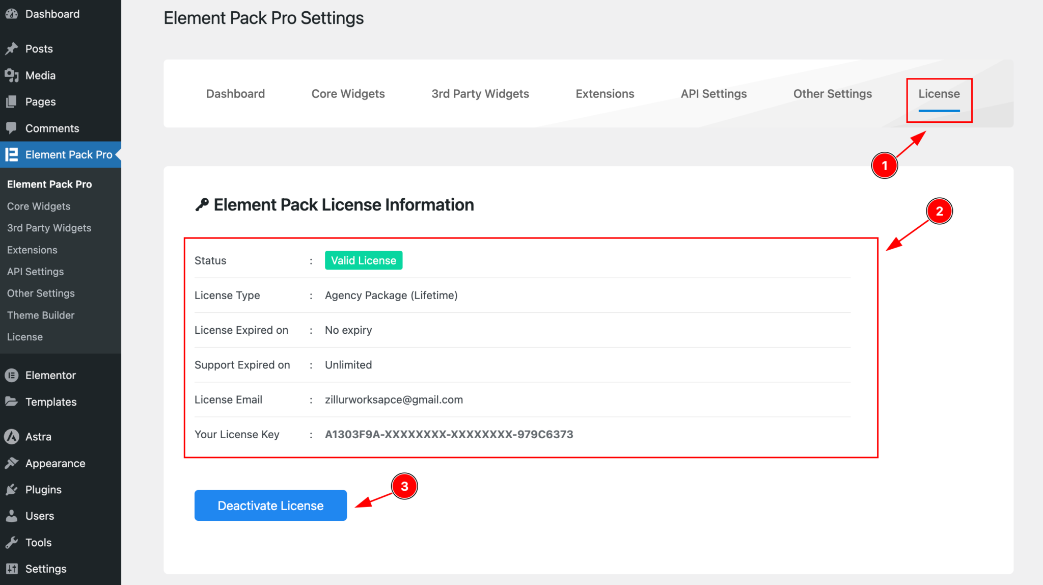This screenshot has height=585, width=1043.
Task: Open the 3rd Party Widgets tab
Action: point(480,93)
